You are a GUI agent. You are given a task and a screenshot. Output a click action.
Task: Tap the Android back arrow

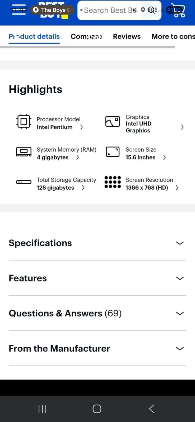coord(152,409)
